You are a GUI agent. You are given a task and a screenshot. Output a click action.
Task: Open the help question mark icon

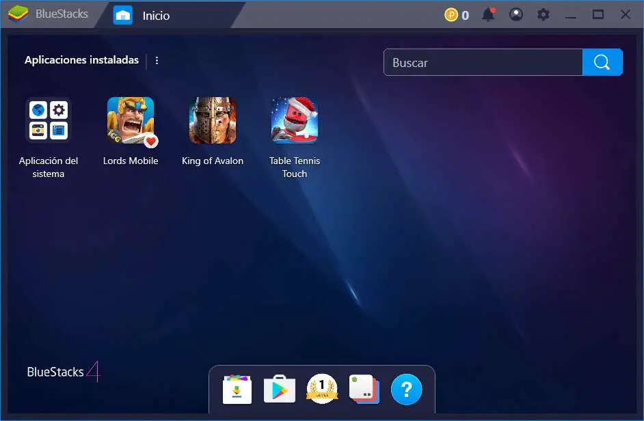(406, 389)
